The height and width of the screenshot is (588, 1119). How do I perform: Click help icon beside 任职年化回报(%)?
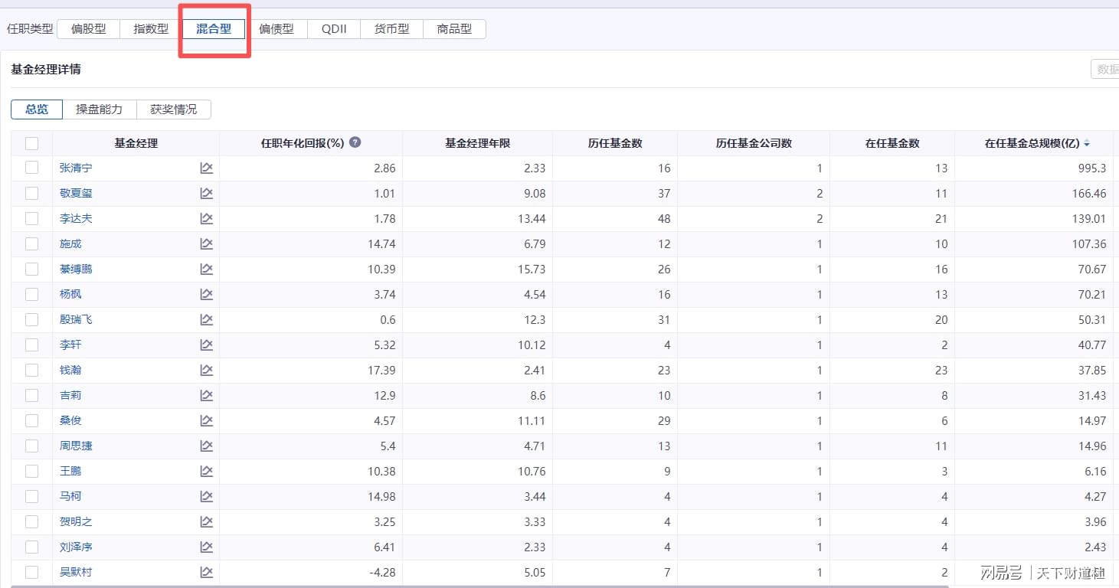pyautogui.click(x=355, y=142)
